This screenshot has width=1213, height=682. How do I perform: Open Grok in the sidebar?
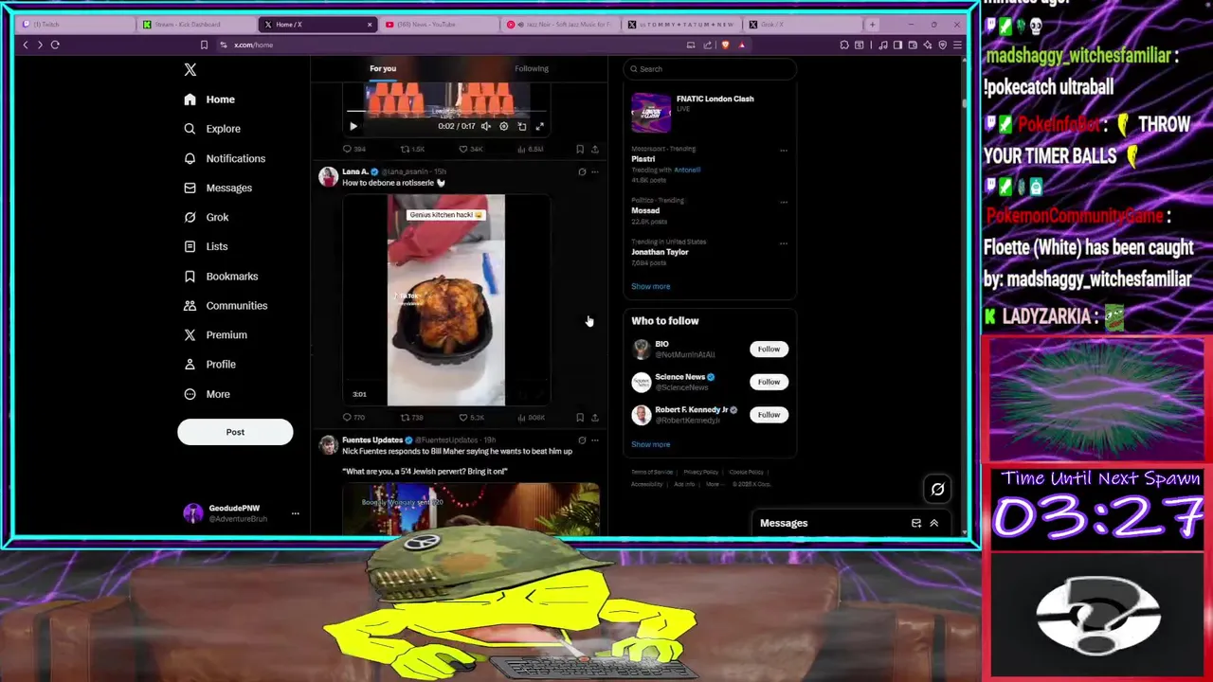(x=207, y=217)
